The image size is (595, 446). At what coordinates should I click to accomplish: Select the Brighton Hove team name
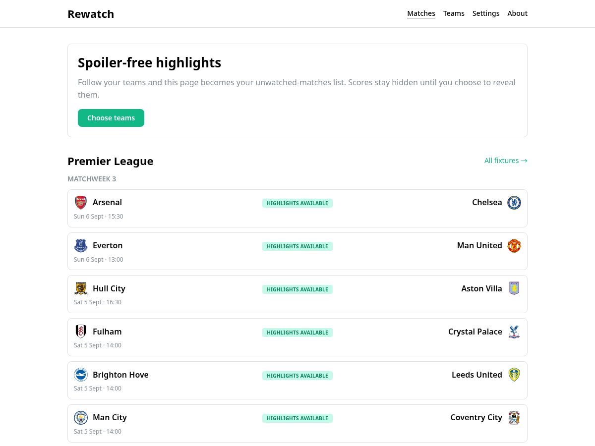(120, 375)
